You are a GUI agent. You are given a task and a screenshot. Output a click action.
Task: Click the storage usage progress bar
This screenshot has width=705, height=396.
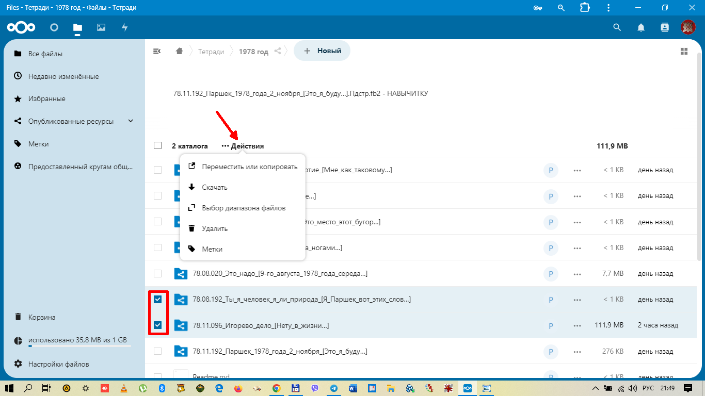(x=79, y=346)
